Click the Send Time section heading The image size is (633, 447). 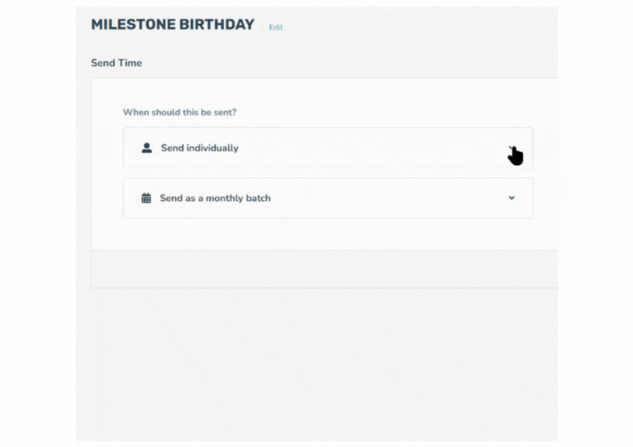click(x=116, y=63)
